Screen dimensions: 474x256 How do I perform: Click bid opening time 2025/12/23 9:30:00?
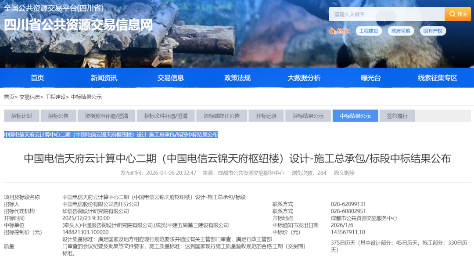click(86, 218)
